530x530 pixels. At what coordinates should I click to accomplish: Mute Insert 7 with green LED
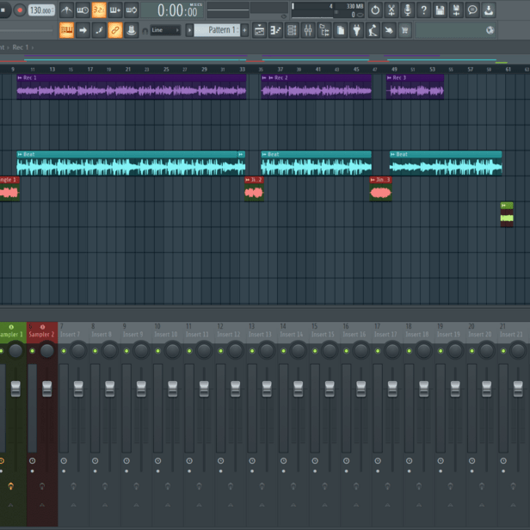64,351
